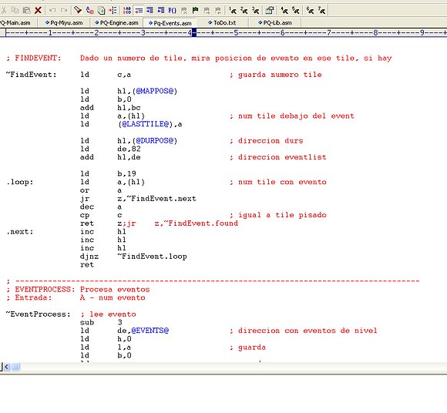447x413 pixels.
Task: Click the 'de,82' operand
Action: point(129,149)
